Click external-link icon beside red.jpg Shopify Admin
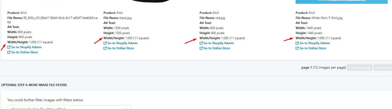The height and width of the screenshot is (109, 392). [x=201, y=43]
